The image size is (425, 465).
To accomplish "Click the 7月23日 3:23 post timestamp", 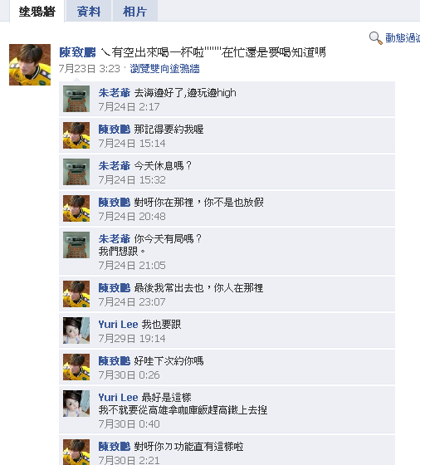I will click(x=89, y=69).
